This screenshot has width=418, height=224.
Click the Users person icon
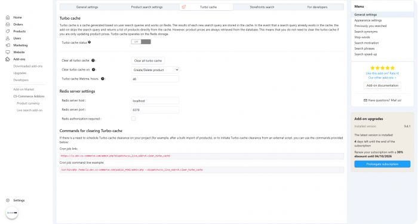pos(8,38)
